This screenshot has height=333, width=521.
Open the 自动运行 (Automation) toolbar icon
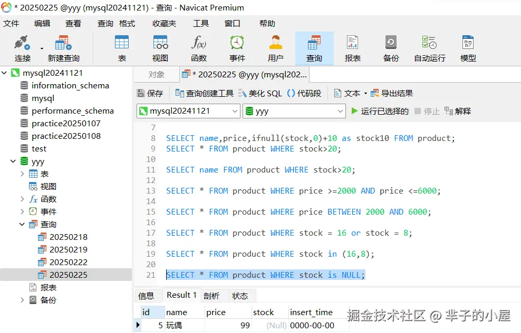430,49
